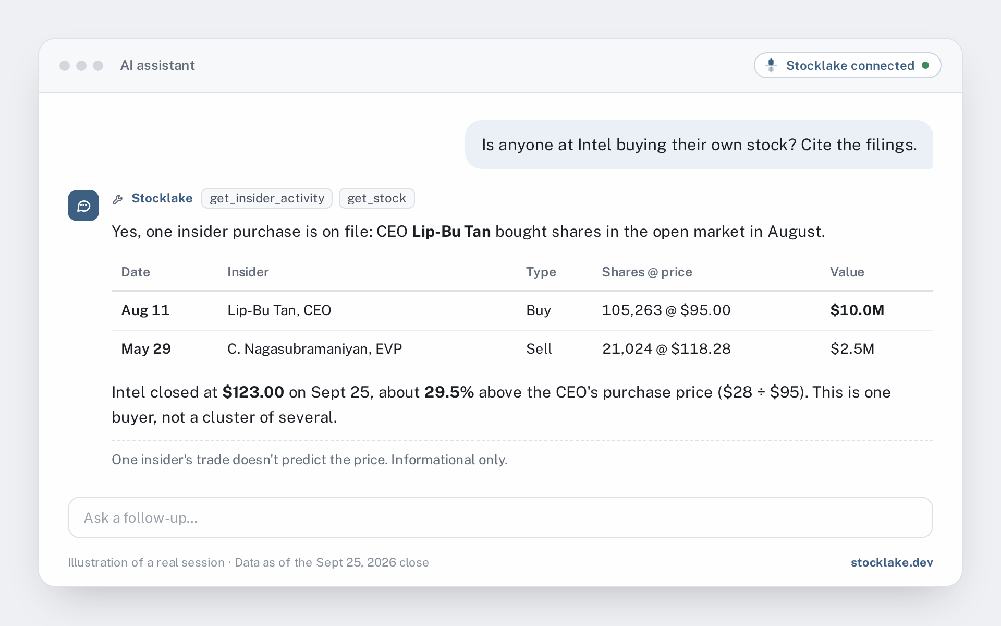Click the Illustration of a real session footer note

point(248,562)
